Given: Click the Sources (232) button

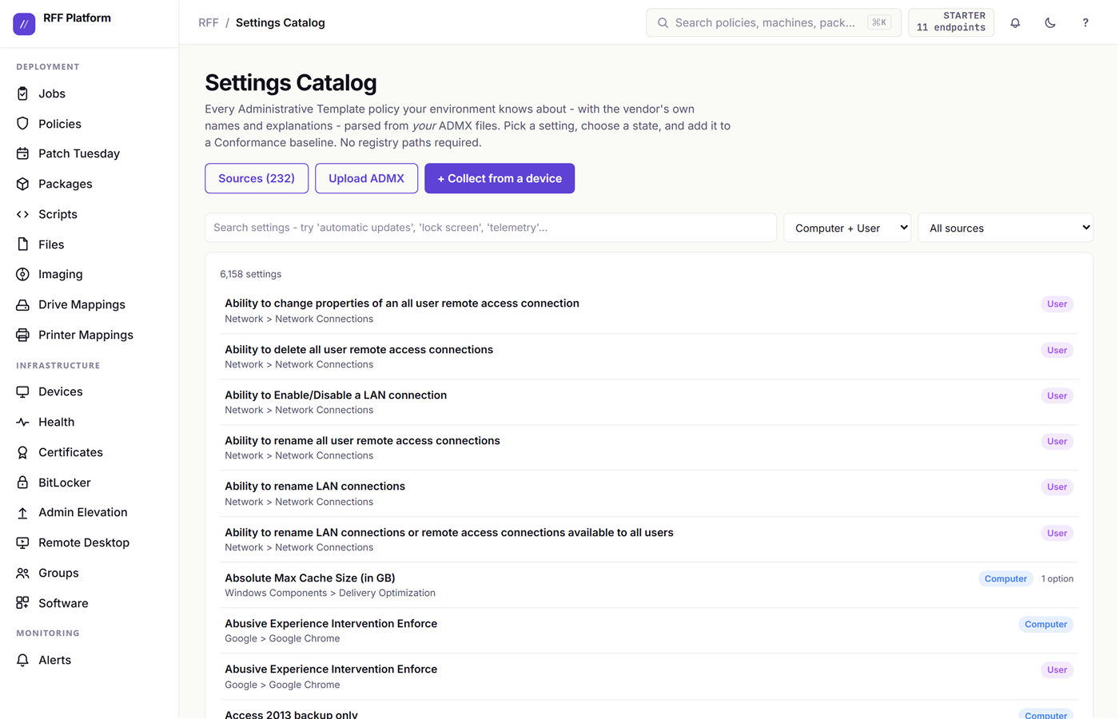Looking at the screenshot, I should [x=257, y=178].
